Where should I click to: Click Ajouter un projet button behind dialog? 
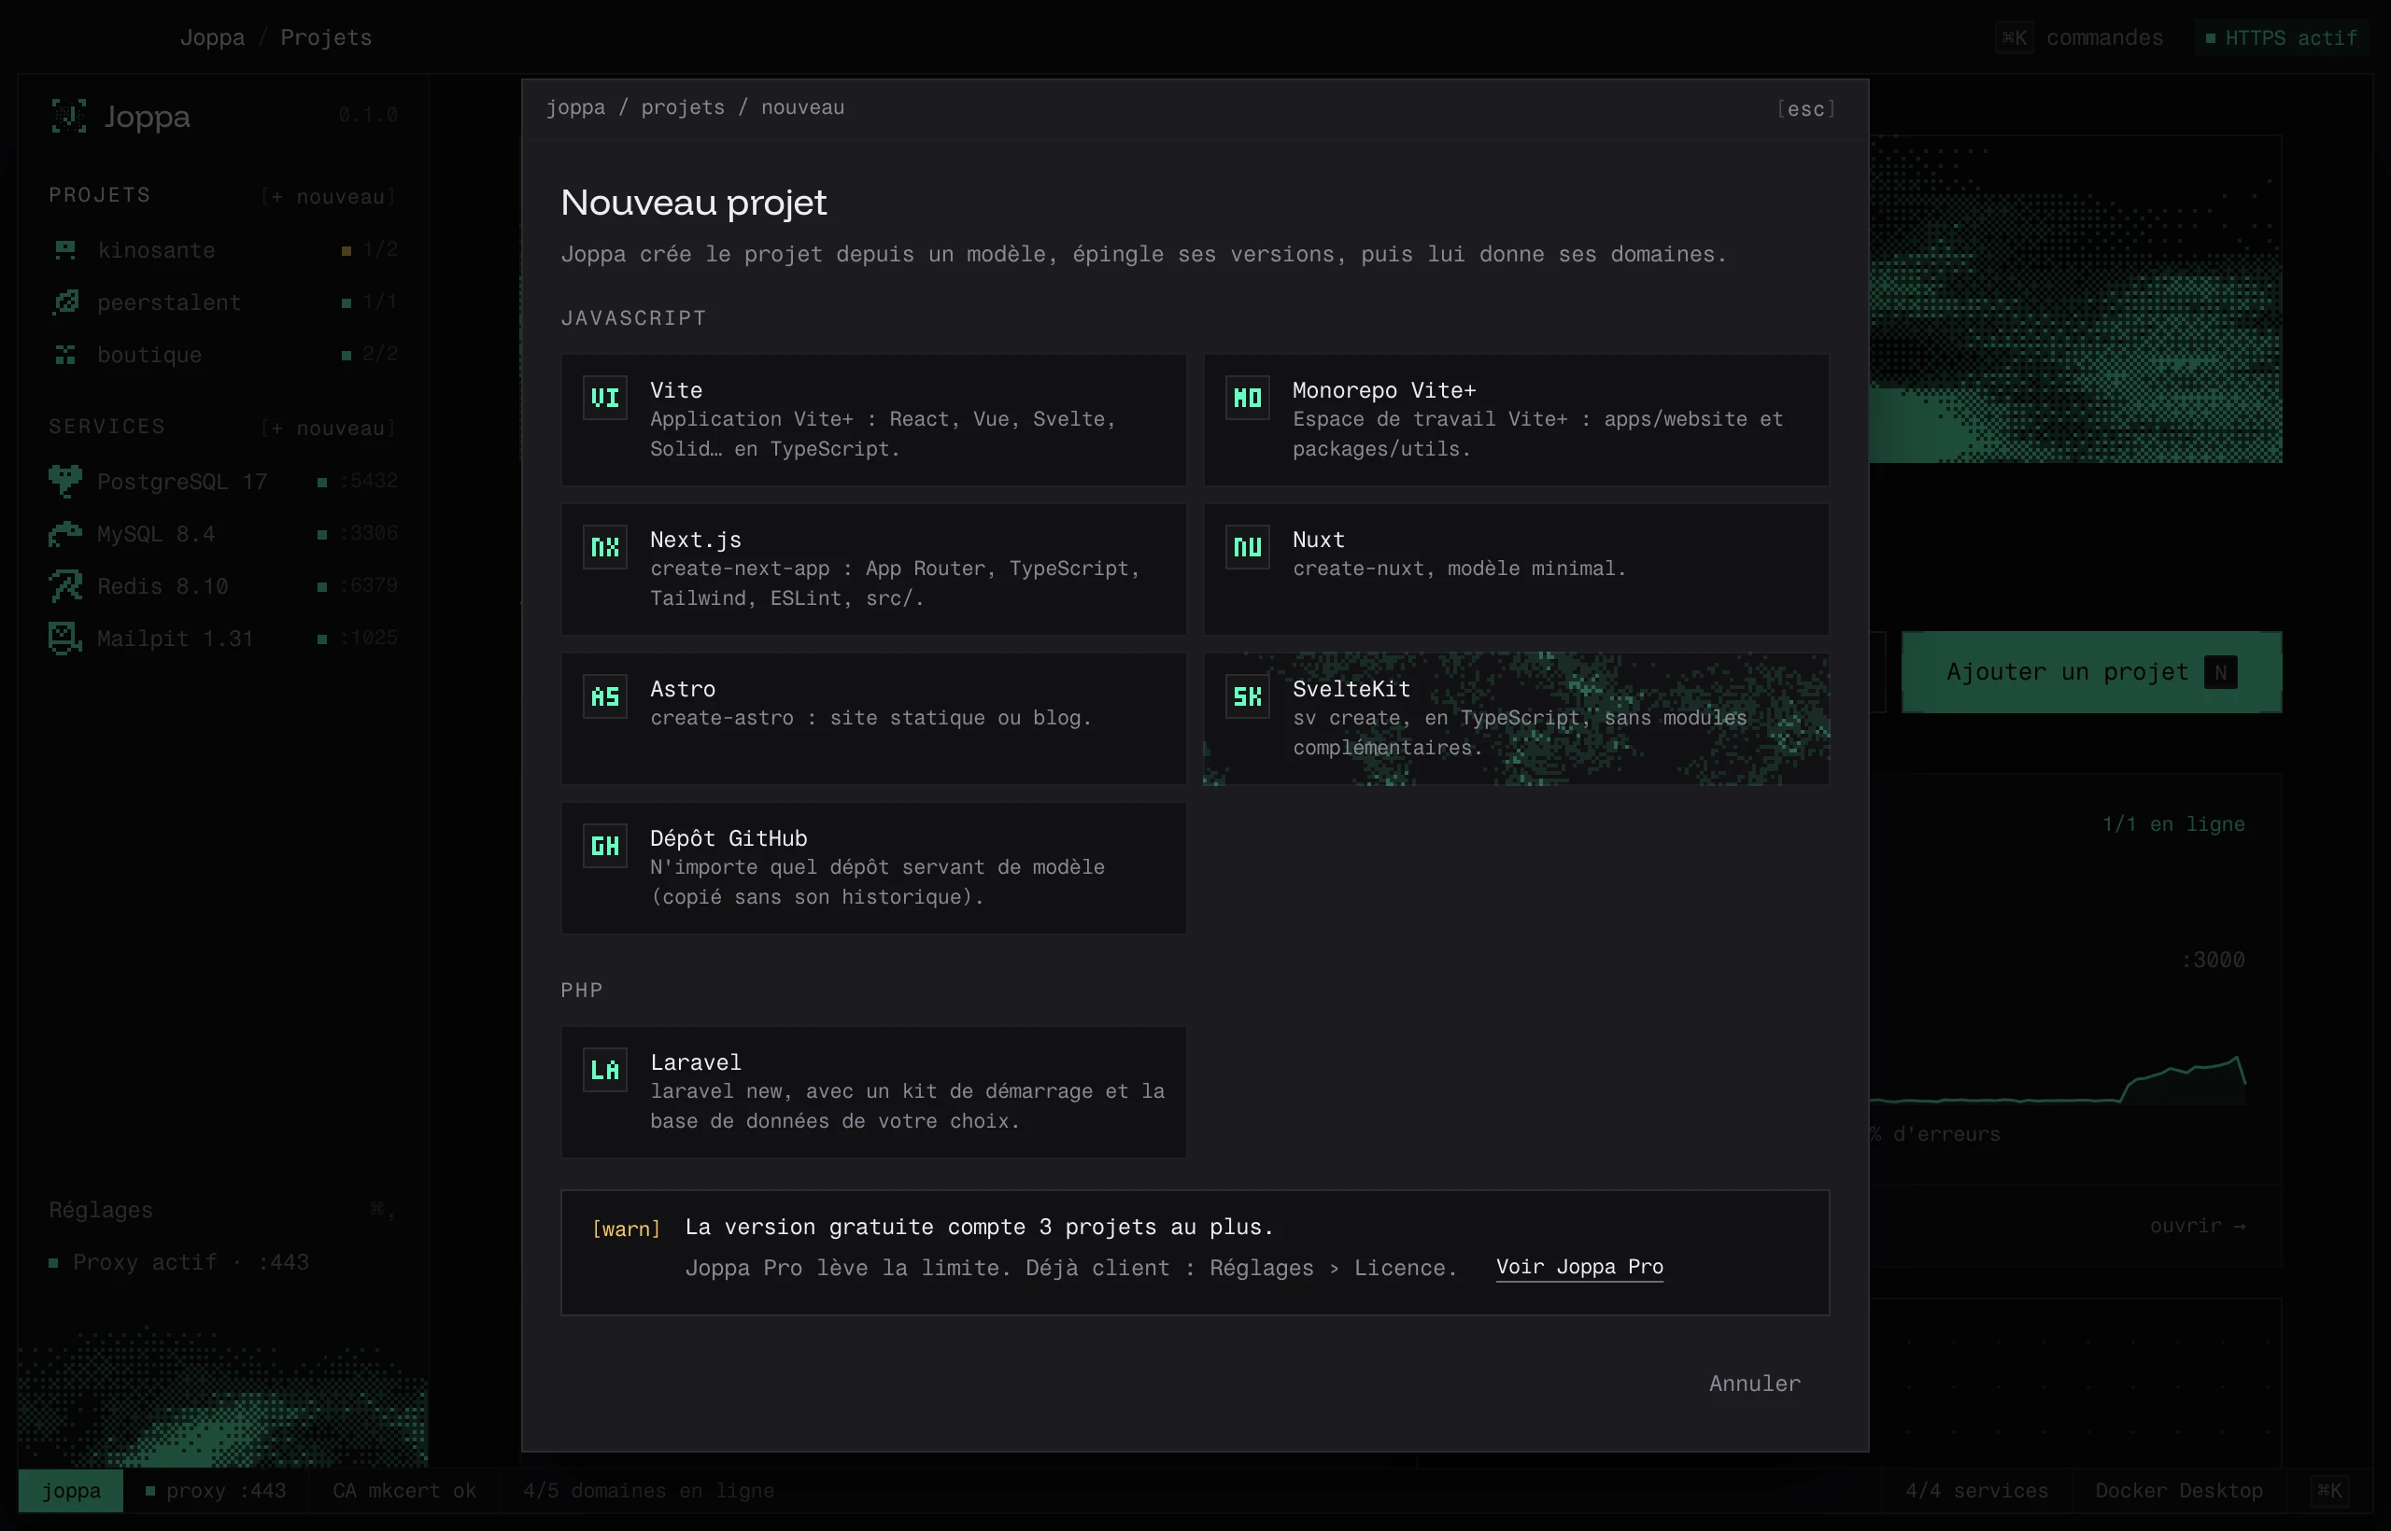click(x=2091, y=672)
